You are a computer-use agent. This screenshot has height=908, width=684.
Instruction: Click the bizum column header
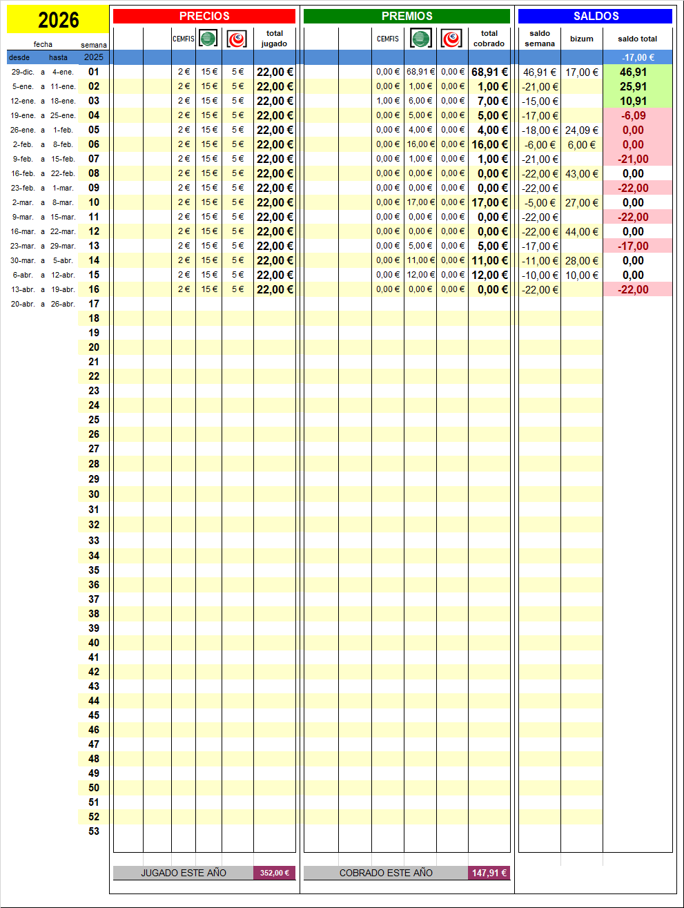[581, 39]
